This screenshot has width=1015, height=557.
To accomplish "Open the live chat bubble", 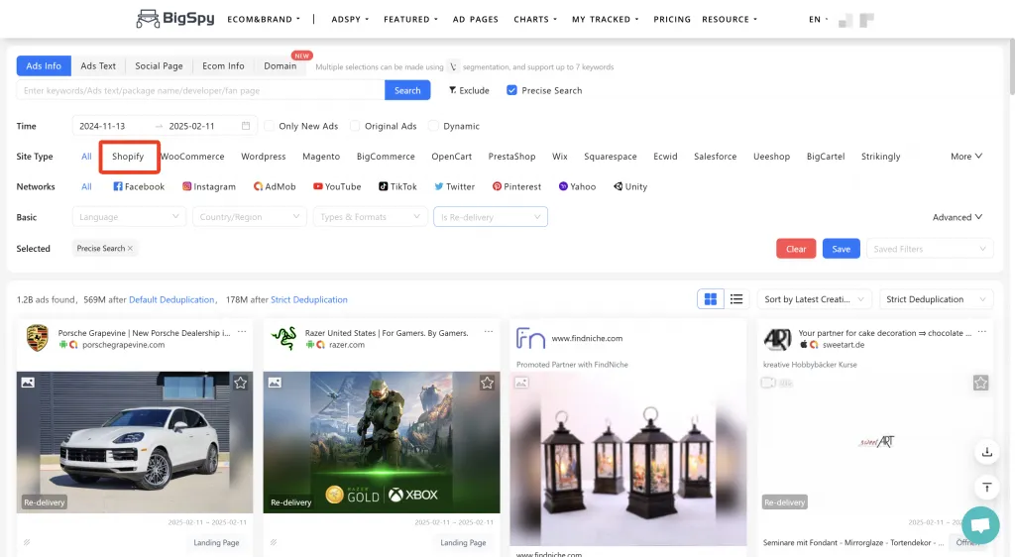I will (x=980, y=524).
